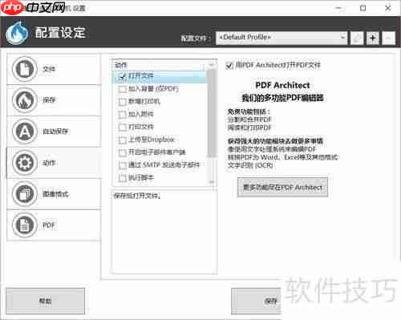Switch to the 保存 (Save) tab

(x=54, y=100)
